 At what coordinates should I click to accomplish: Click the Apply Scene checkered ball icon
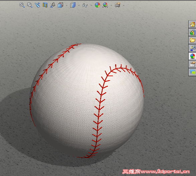click(x=105, y=5)
